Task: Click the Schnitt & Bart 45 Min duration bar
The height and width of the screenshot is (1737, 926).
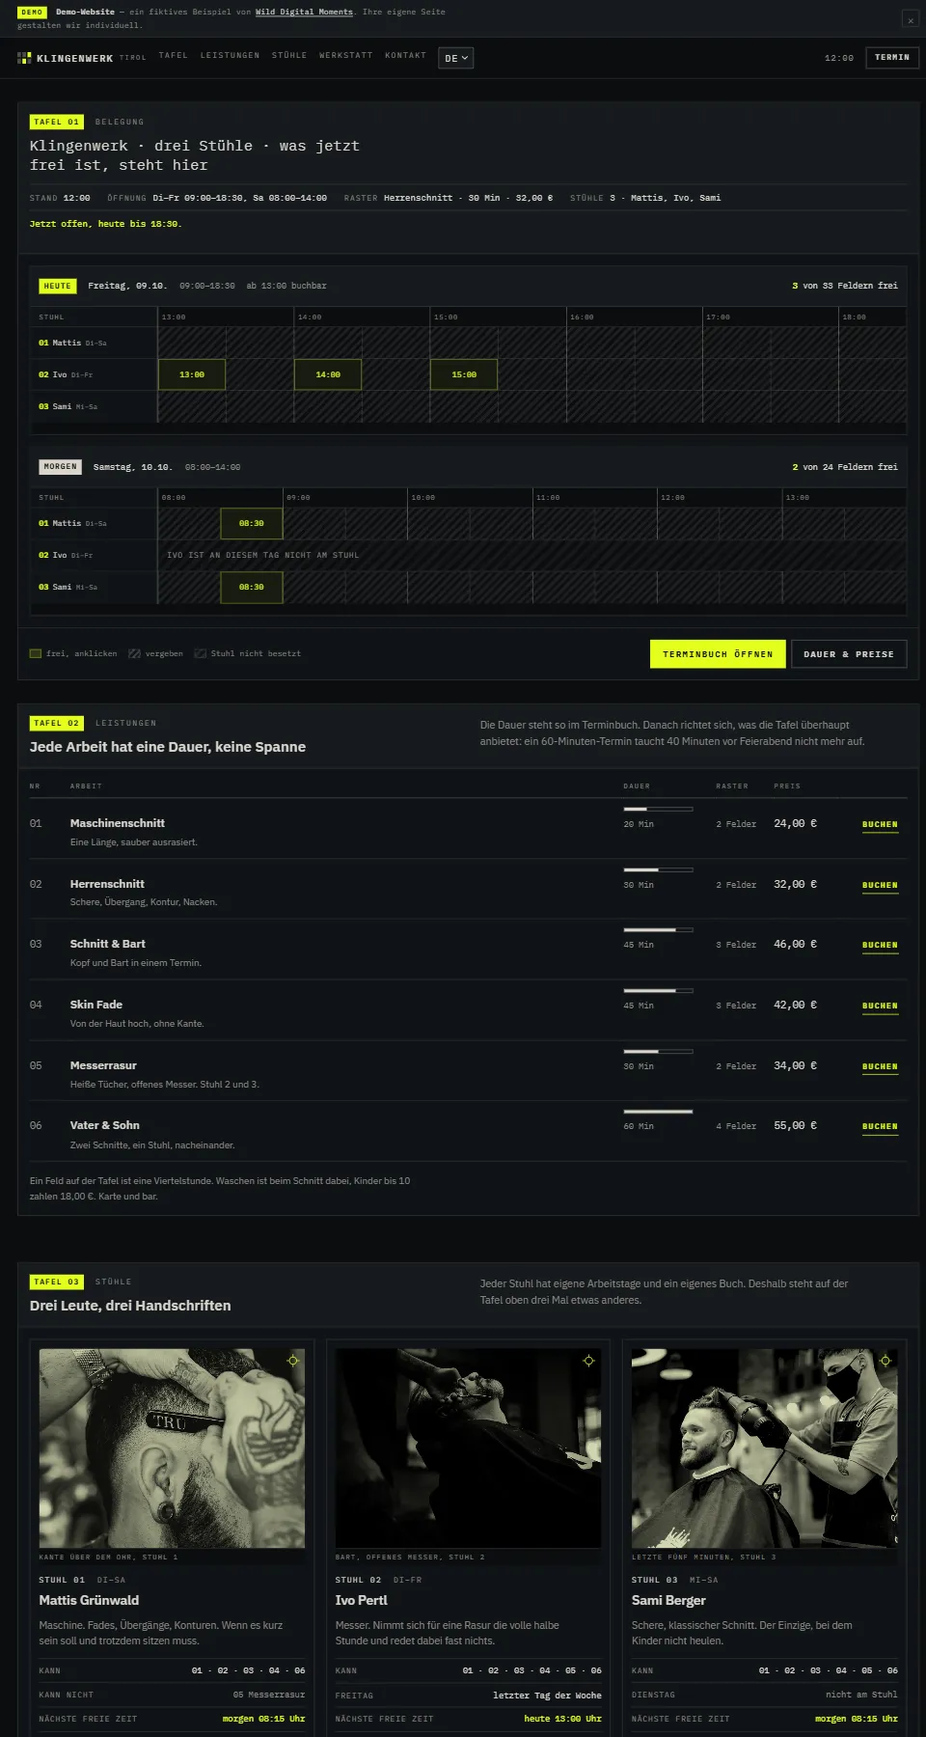Action: click(658, 930)
